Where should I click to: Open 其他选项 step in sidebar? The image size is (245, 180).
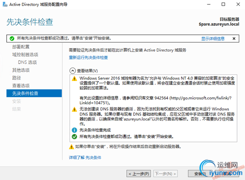(x=21, y=70)
